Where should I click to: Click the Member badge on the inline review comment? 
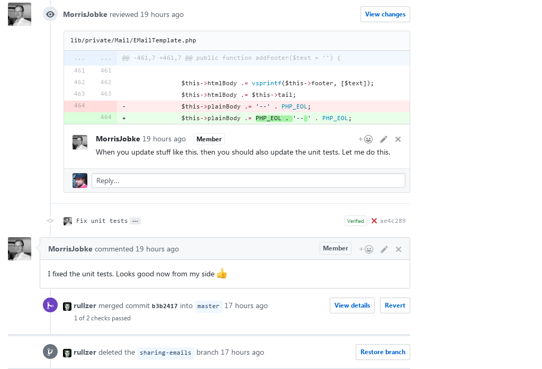209,139
